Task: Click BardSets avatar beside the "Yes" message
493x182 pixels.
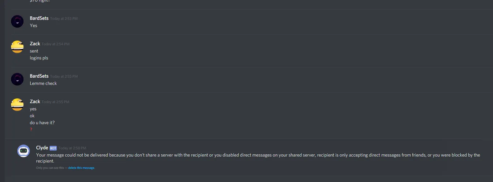Action: point(17,21)
